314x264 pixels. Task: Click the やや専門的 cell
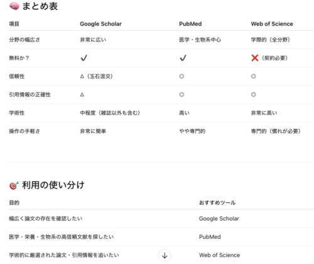(192, 131)
